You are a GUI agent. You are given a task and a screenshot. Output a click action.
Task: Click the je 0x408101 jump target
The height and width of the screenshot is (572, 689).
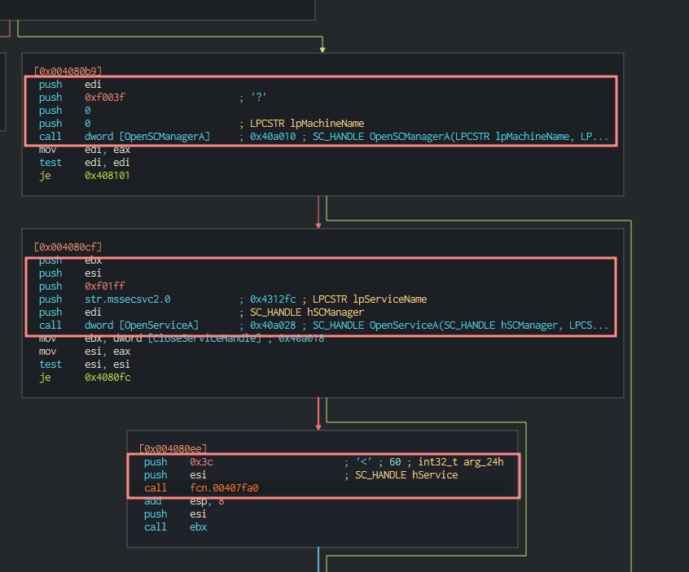108,176
